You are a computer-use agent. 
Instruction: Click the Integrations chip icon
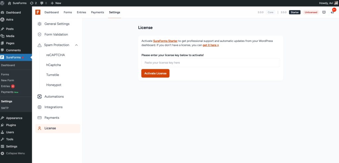click(39, 107)
